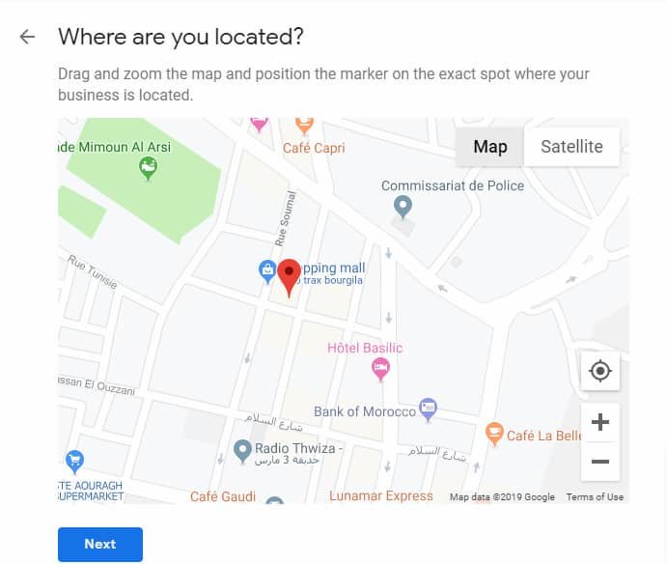667x564 pixels.
Task: Select the green park pin at Mimoun Al Arsi
Action: [x=148, y=168]
